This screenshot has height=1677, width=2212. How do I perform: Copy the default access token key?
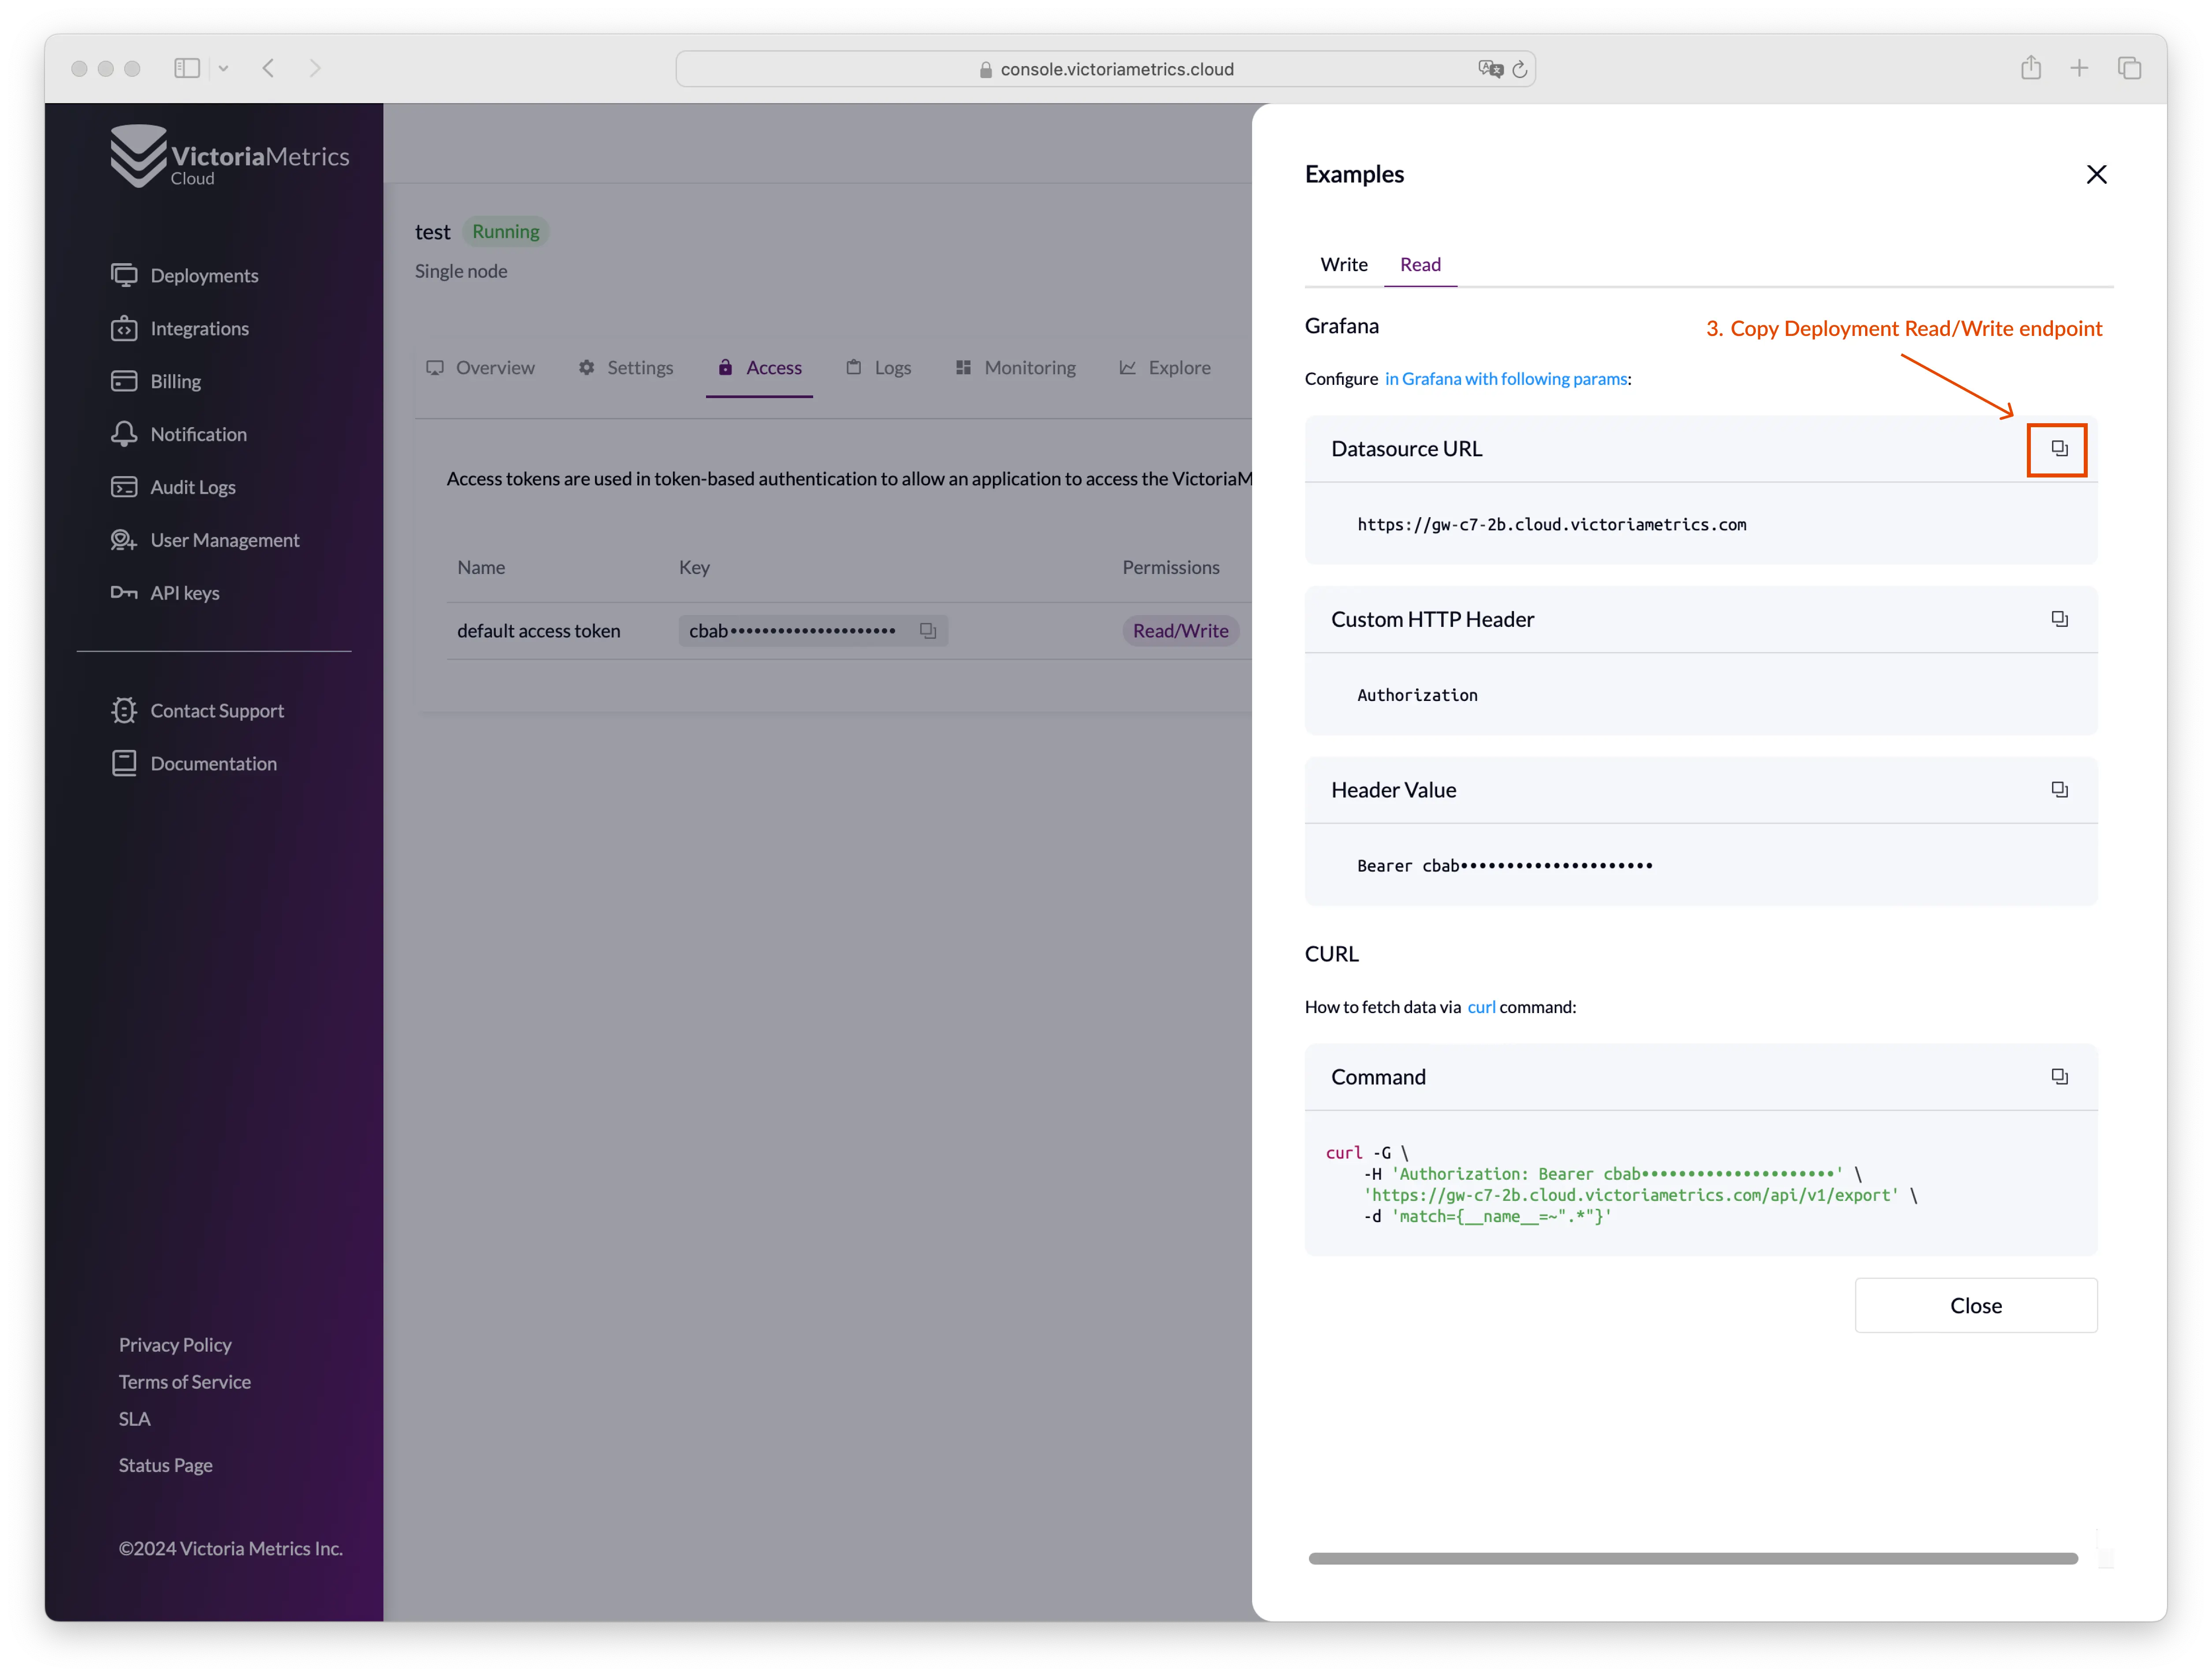pyautogui.click(x=928, y=631)
